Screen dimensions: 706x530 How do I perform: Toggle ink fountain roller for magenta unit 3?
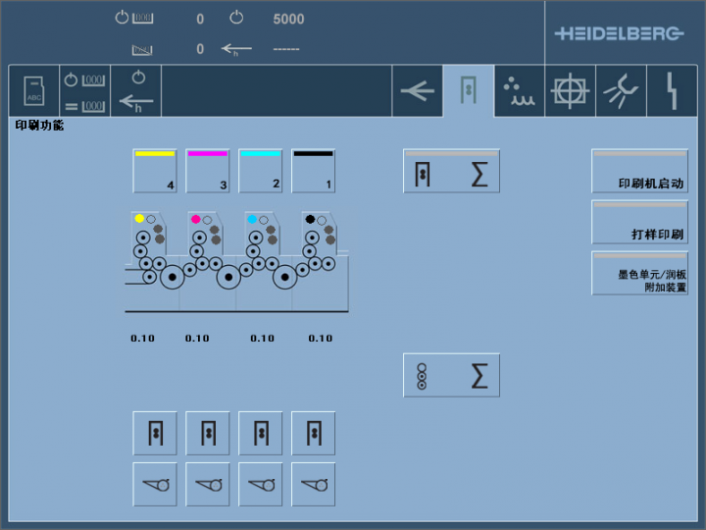[x=208, y=485]
